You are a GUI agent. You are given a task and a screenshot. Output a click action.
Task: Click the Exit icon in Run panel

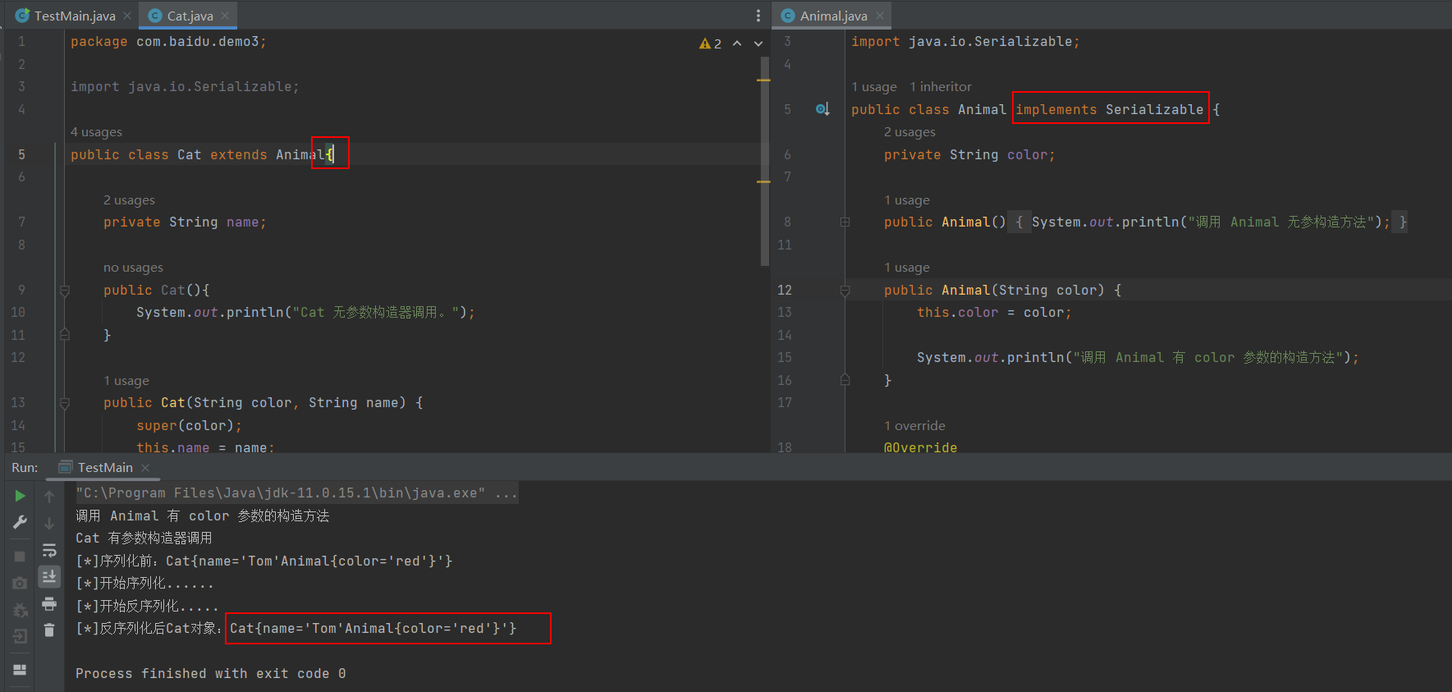[20, 636]
